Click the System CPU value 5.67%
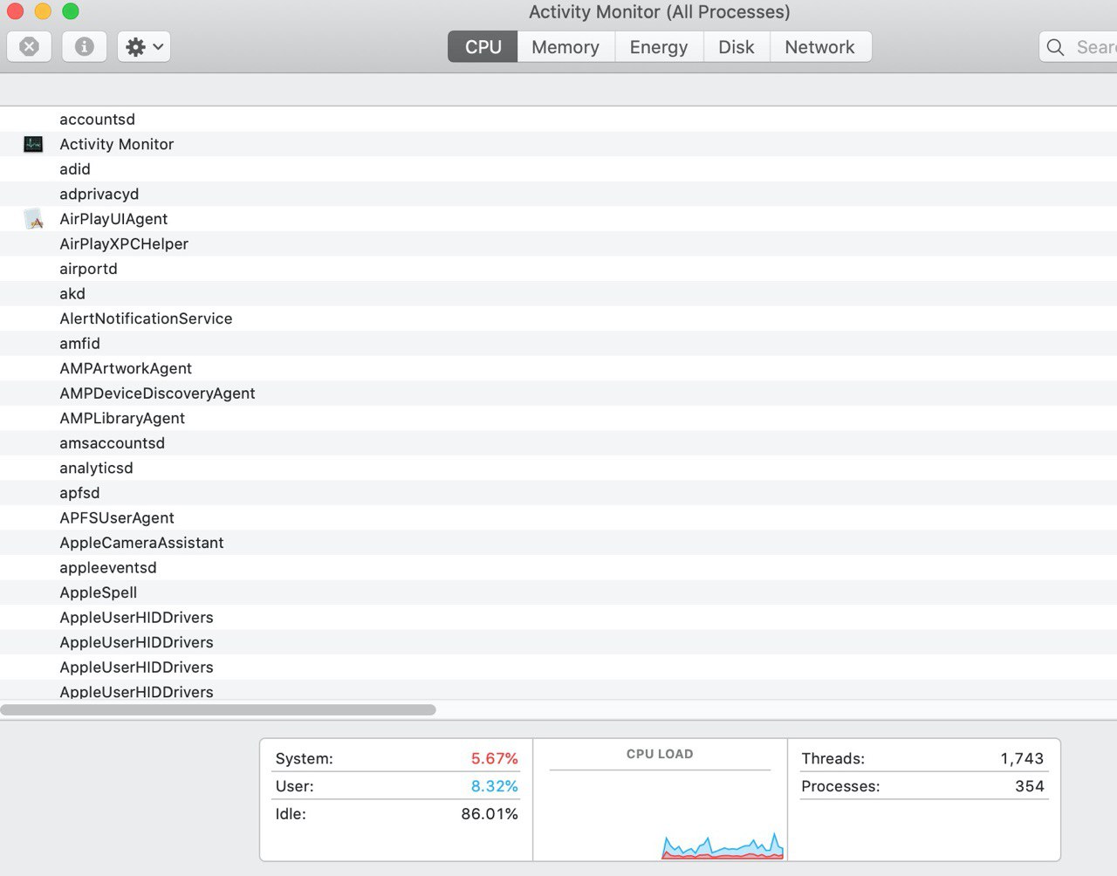 click(x=494, y=758)
